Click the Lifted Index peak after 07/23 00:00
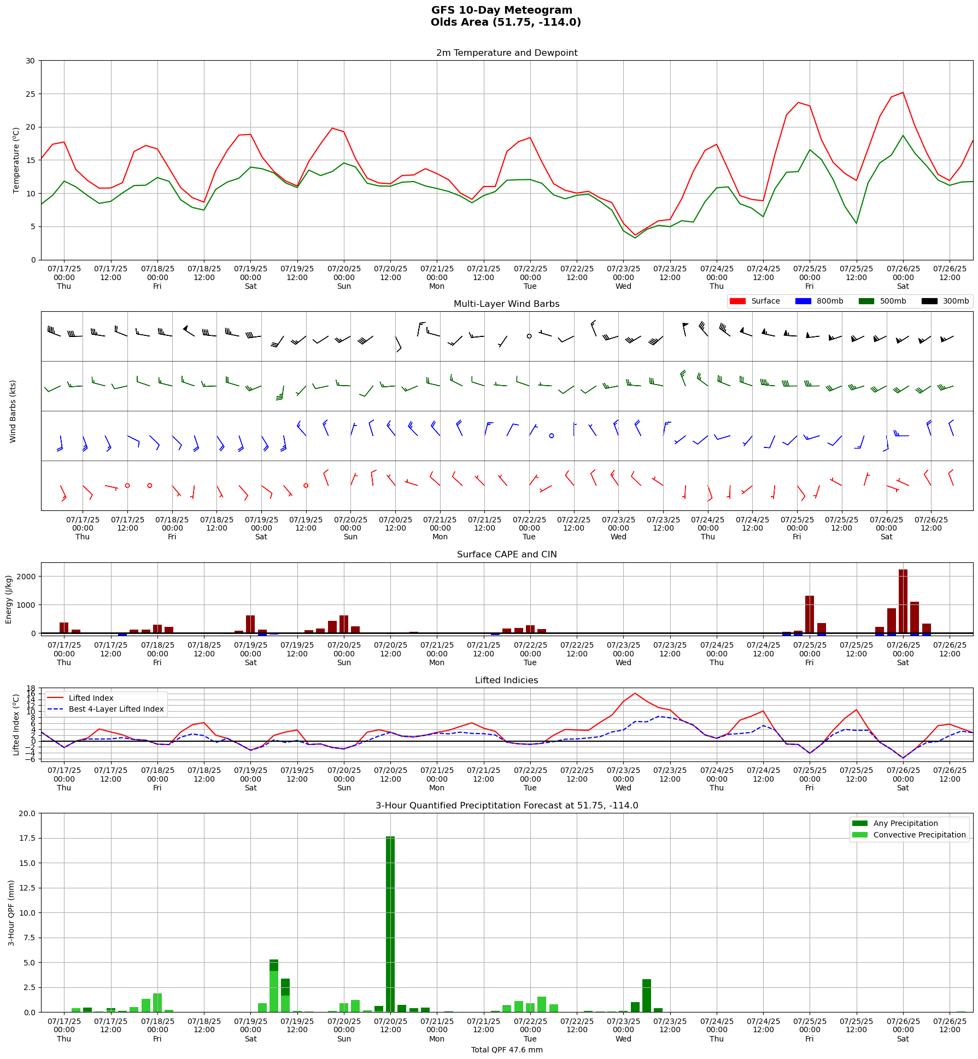 click(635, 694)
